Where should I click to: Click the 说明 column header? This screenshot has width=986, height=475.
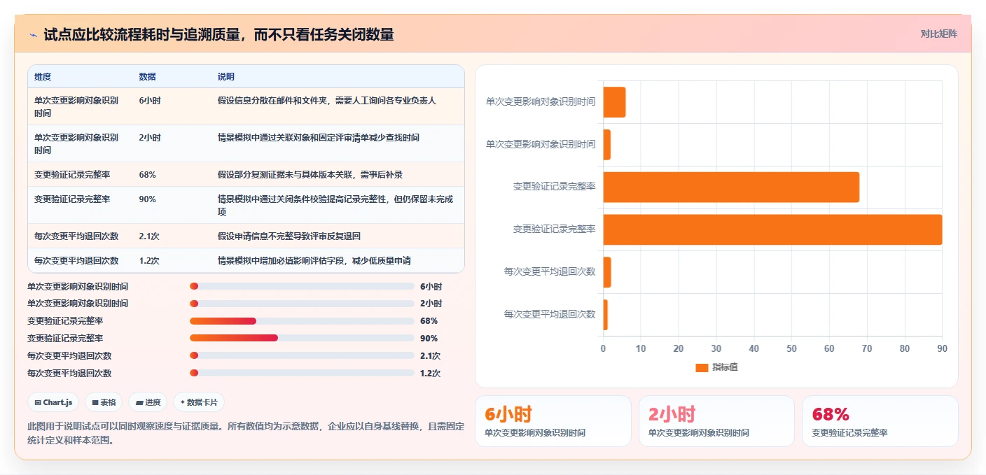point(226,77)
